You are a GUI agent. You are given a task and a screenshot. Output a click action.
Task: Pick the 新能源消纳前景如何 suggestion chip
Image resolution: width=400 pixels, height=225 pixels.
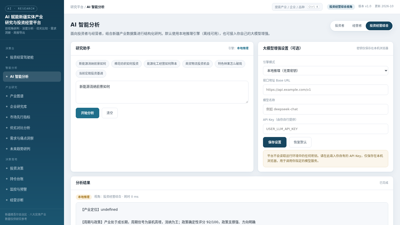coord(92,64)
